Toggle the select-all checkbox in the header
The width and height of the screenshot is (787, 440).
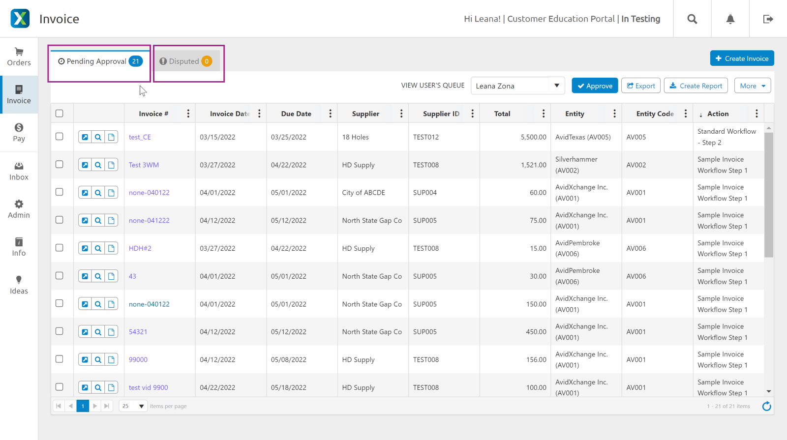pyautogui.click(x=60, y=114)
